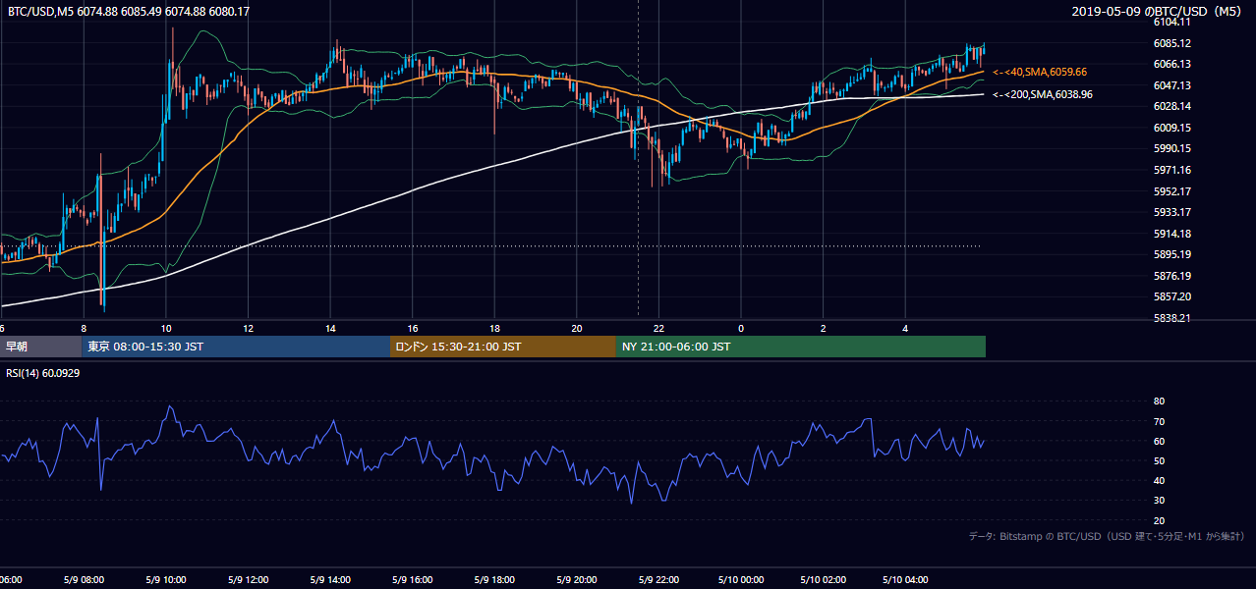Screen dimensions: 1256x589
Task: Click hour label 16 on price chart axis
Action: [x=413, y=329]
